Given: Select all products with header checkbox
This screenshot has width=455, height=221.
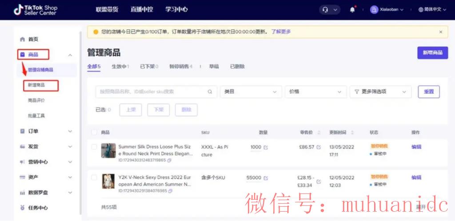Looking at the screenshot, I should point(94,132).
